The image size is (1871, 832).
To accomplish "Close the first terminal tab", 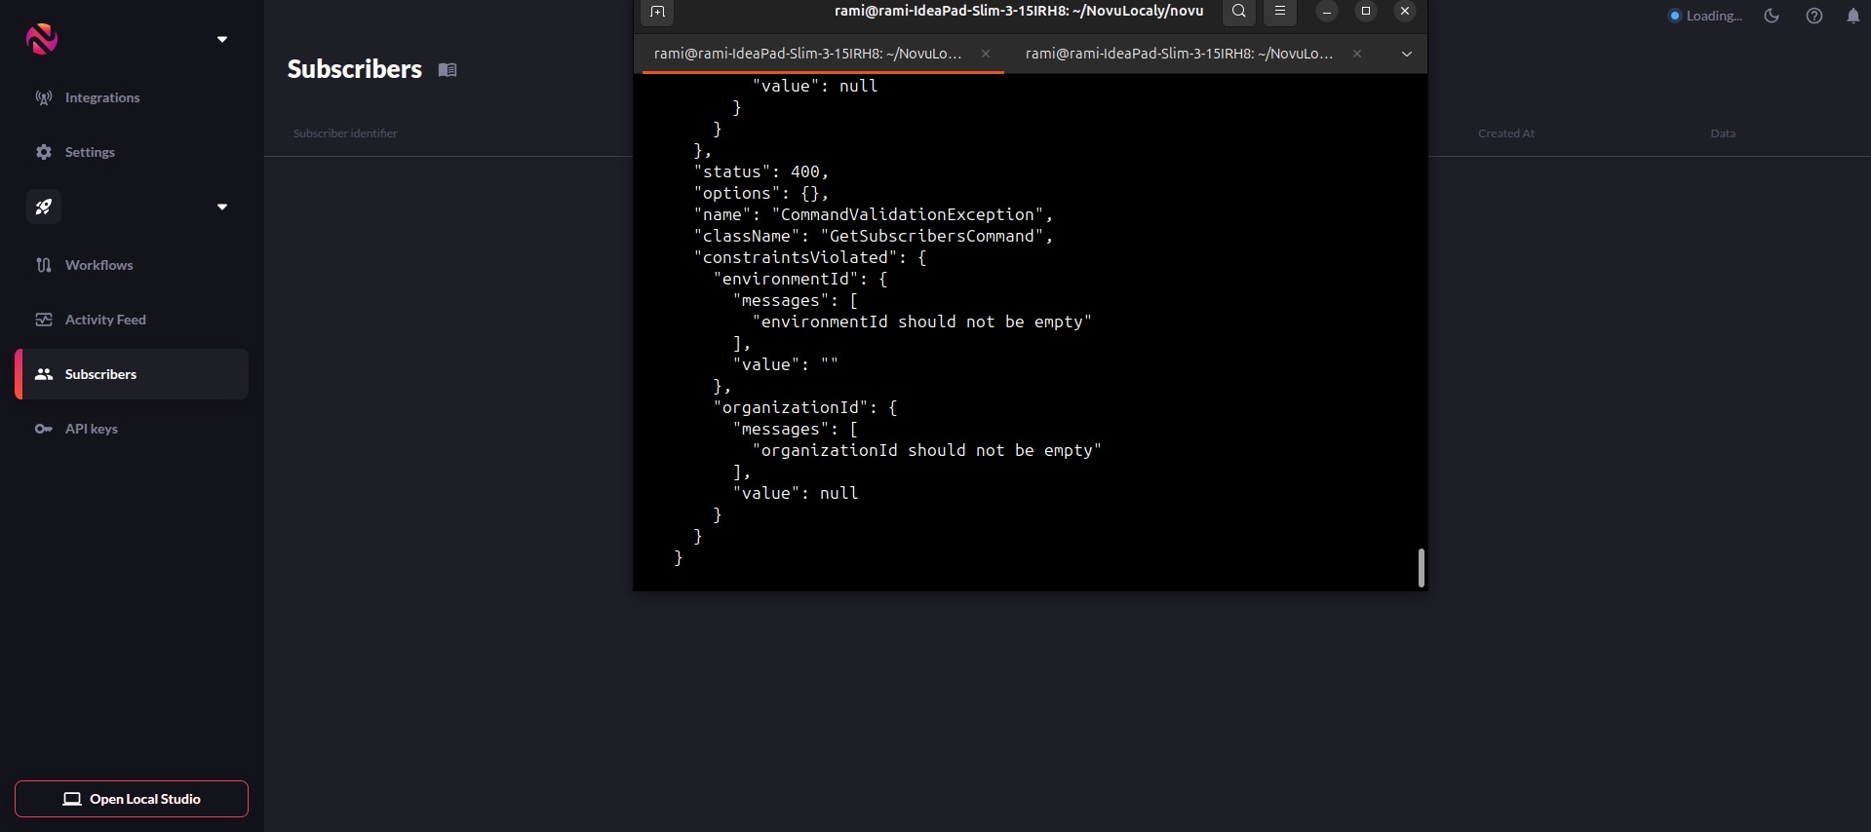I will pos(986,54).
